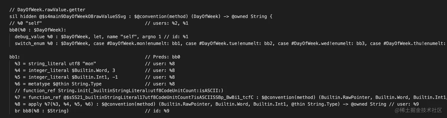
Task: Click the bb1 block label
Action: (15, 57)
